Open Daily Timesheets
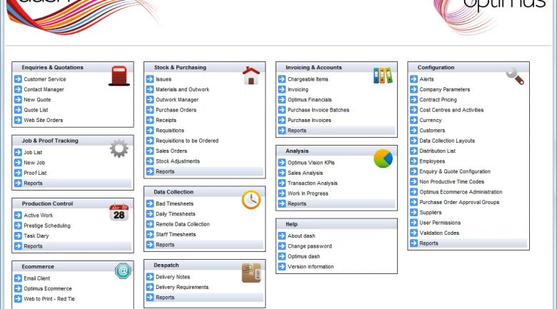The height and width of the screenshot is (309, 557). [176, 214]
